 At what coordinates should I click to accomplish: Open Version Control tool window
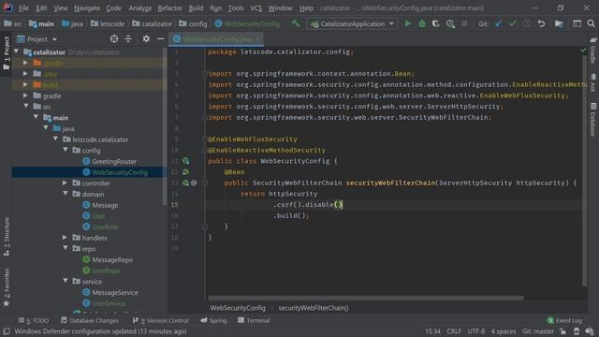[x=161, y=320]
